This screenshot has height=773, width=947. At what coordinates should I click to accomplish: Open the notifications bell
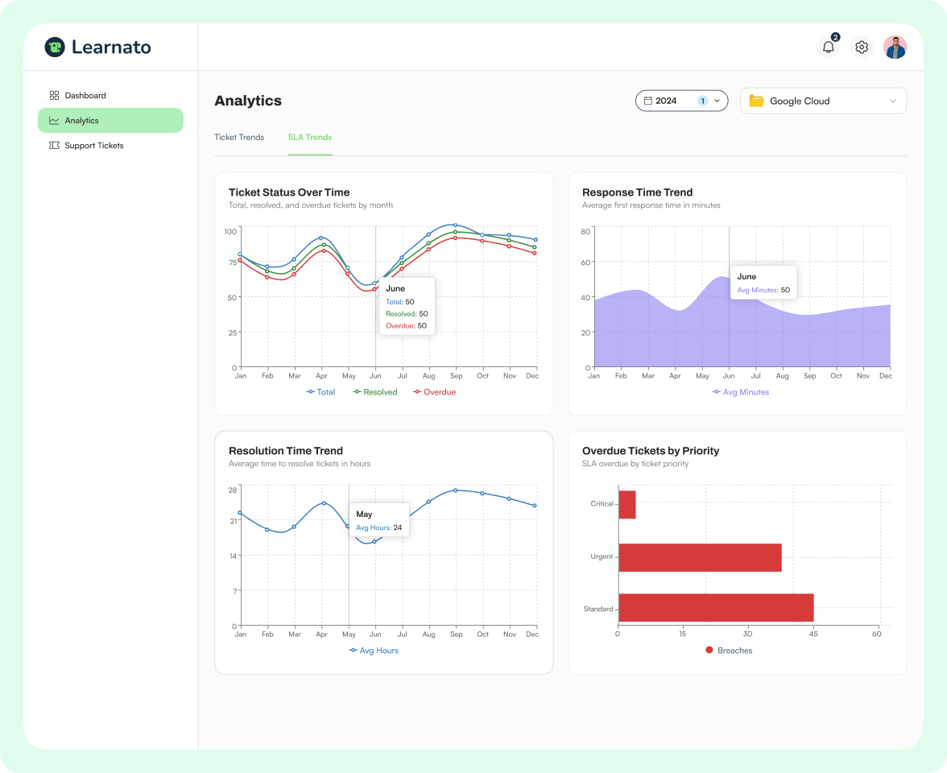tap(828, 47)
